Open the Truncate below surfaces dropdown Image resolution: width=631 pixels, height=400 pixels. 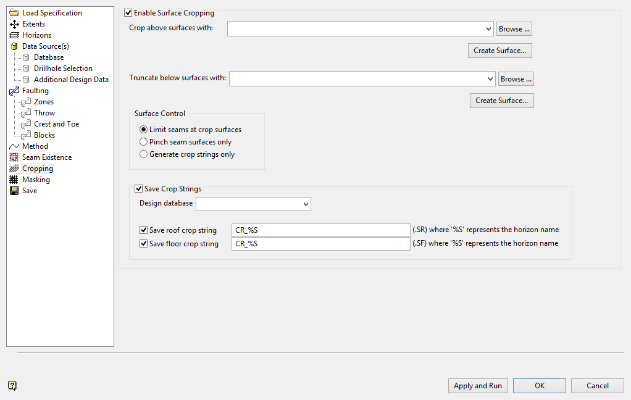(490, 79)
